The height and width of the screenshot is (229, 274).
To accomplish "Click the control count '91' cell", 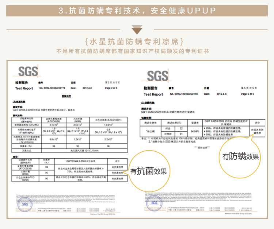I will coord(181,134).
